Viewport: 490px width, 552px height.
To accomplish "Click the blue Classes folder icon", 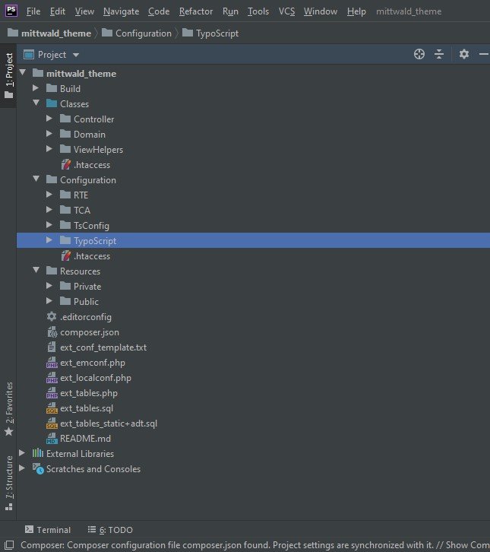I will [52, 103].
